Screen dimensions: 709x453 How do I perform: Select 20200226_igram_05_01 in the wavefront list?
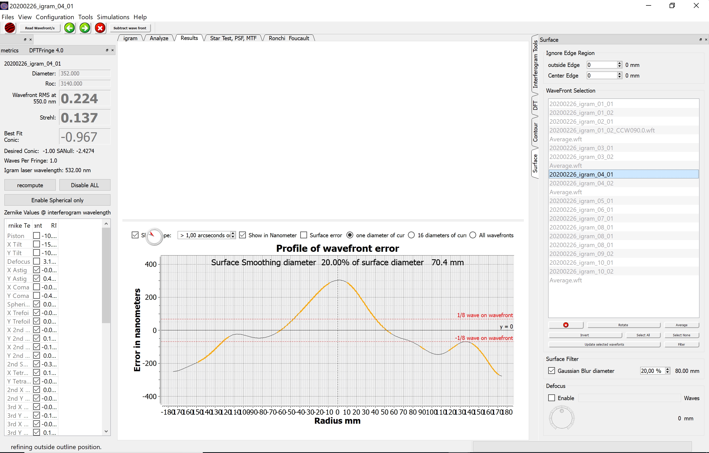(581, 201)
